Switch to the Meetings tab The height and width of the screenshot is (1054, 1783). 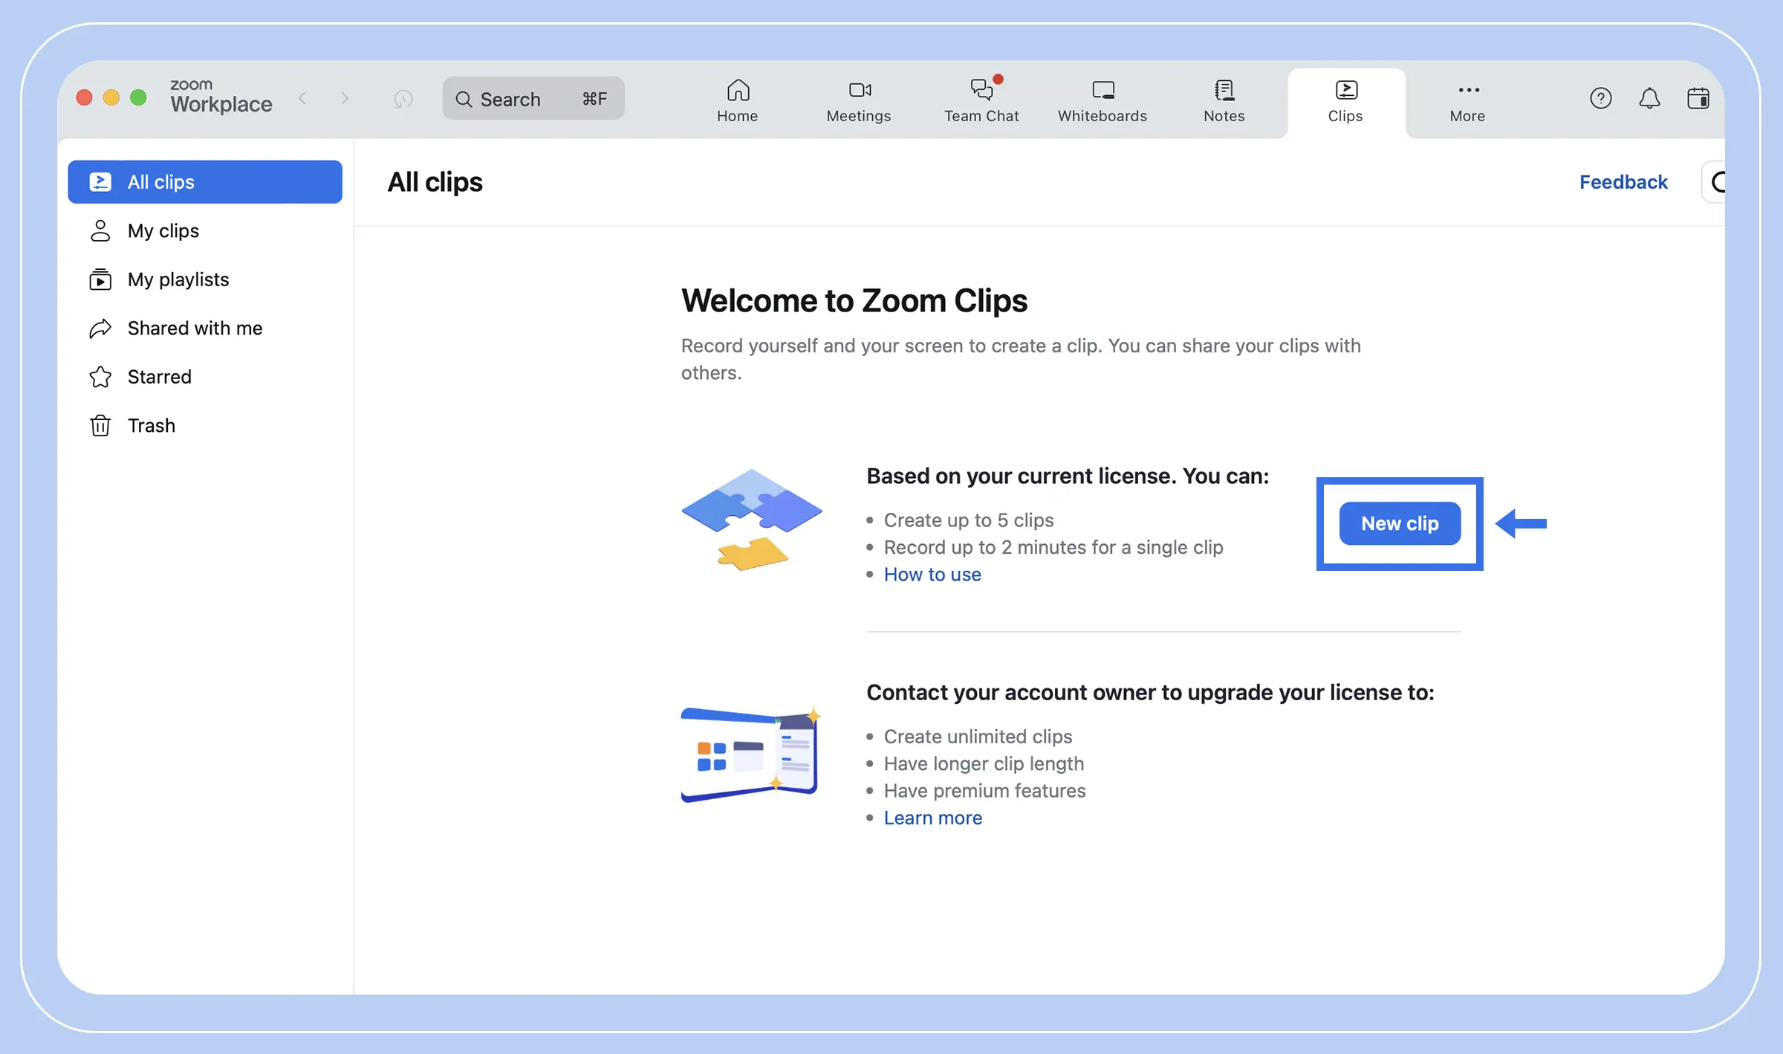click(x=859, y=101)
